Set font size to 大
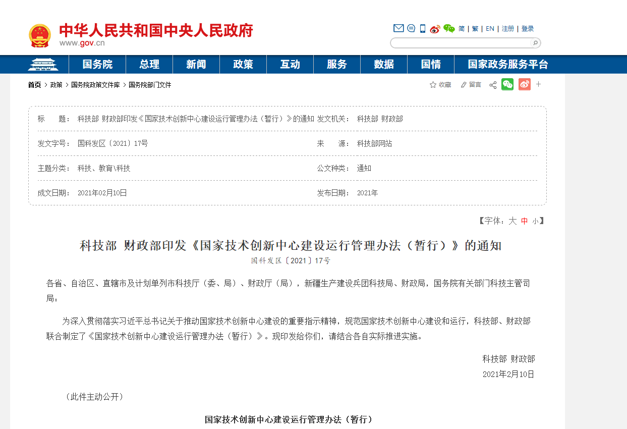The width and height of the screenshot is (627, 429). tap(512, 221)
